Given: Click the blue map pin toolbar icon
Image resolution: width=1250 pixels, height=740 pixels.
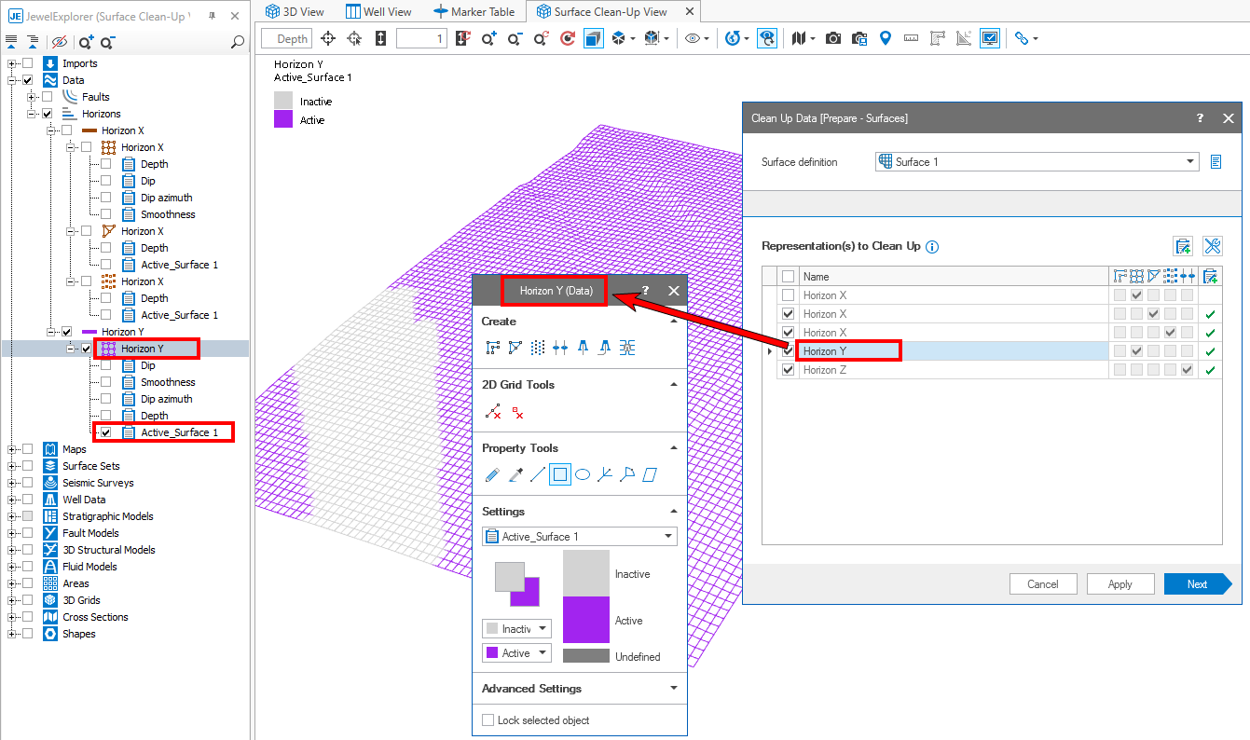Looking at the screenshot, I should (x=886, y=38).
